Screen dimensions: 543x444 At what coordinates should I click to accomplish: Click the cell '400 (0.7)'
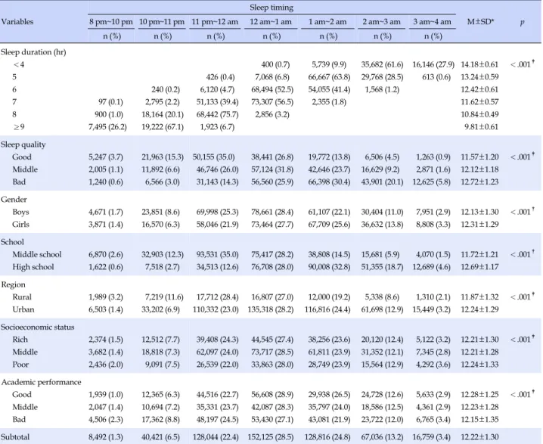[x=275, y=64]
